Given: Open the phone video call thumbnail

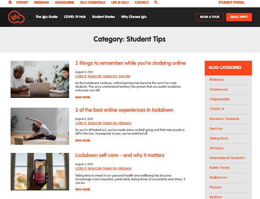Looking at the screenshot, I should point(40,171).
